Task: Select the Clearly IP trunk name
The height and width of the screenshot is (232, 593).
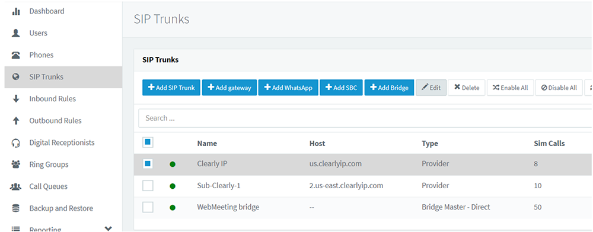Action: (x=212, y=164)
